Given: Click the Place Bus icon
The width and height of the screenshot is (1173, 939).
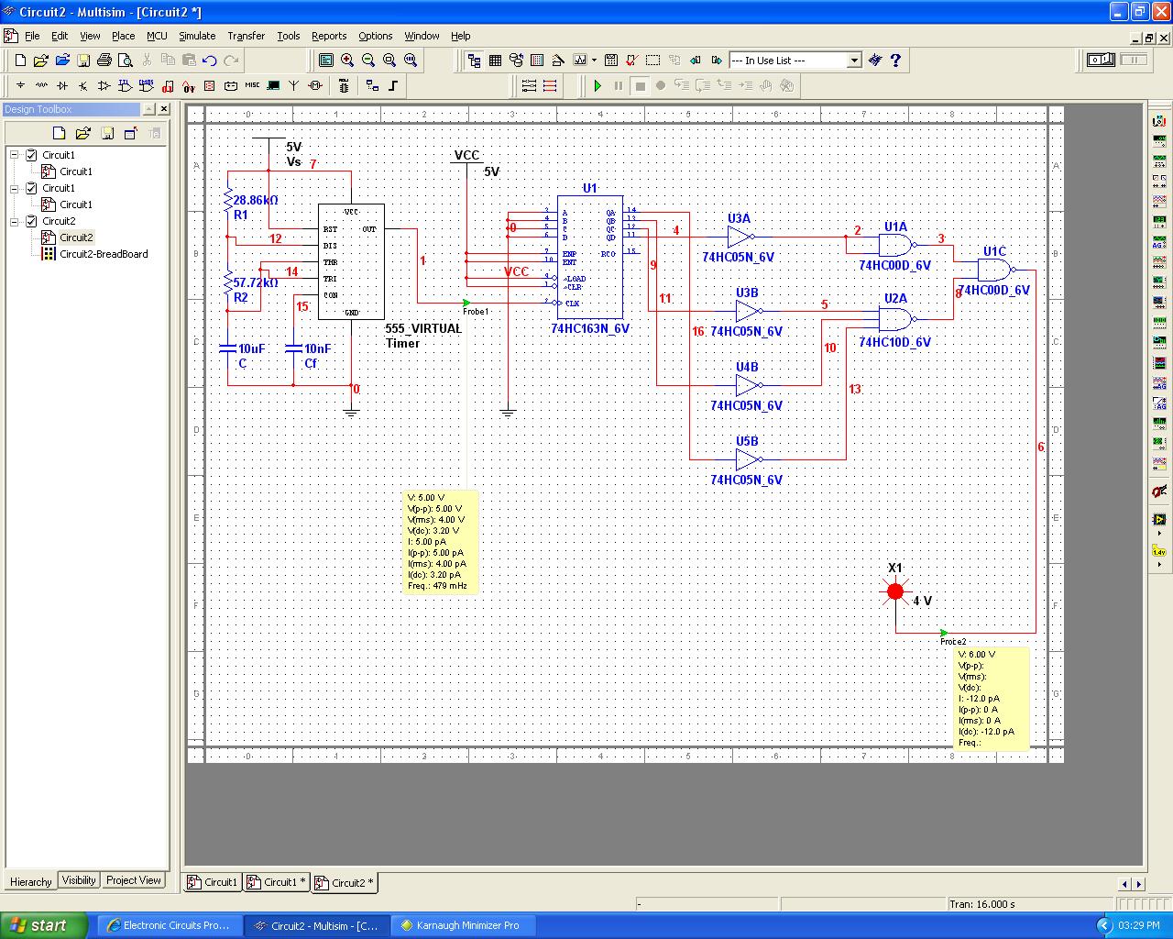Looking at the screenshot, I should 394,86.
